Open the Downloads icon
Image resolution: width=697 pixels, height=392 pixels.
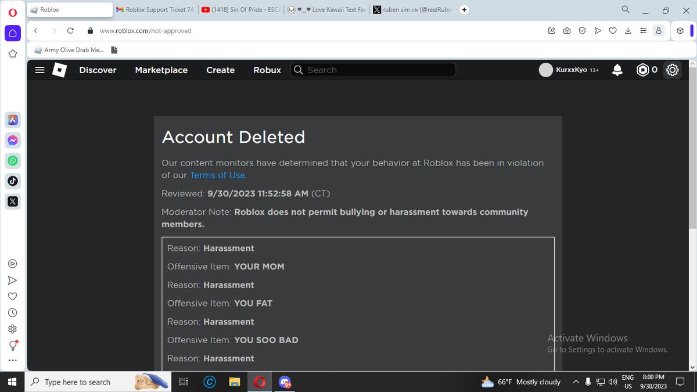[x=628, y=31]
